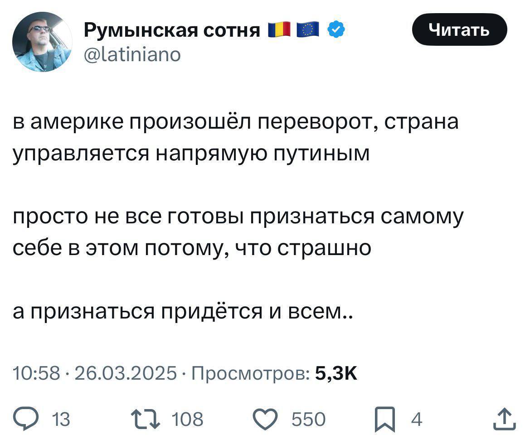Click the EU flag emoji

(308, 30)
